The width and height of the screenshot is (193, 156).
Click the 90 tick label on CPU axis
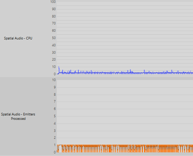pos(54,9)
